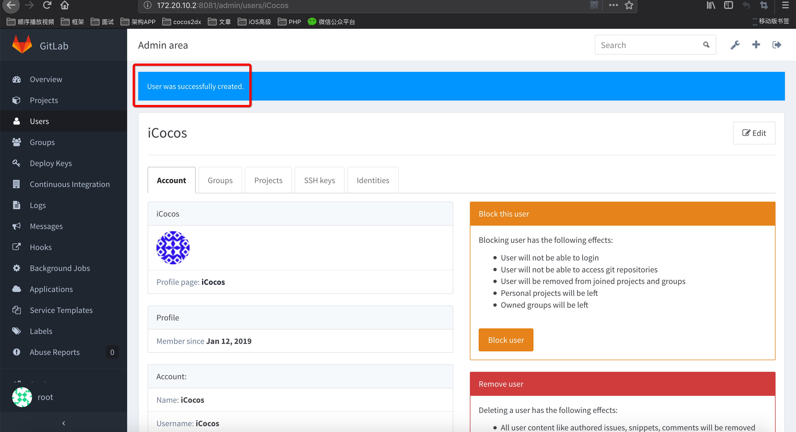The image size is (796, 432).
Task: Collapse sidebar with bottom chevron
Action: 63,423
